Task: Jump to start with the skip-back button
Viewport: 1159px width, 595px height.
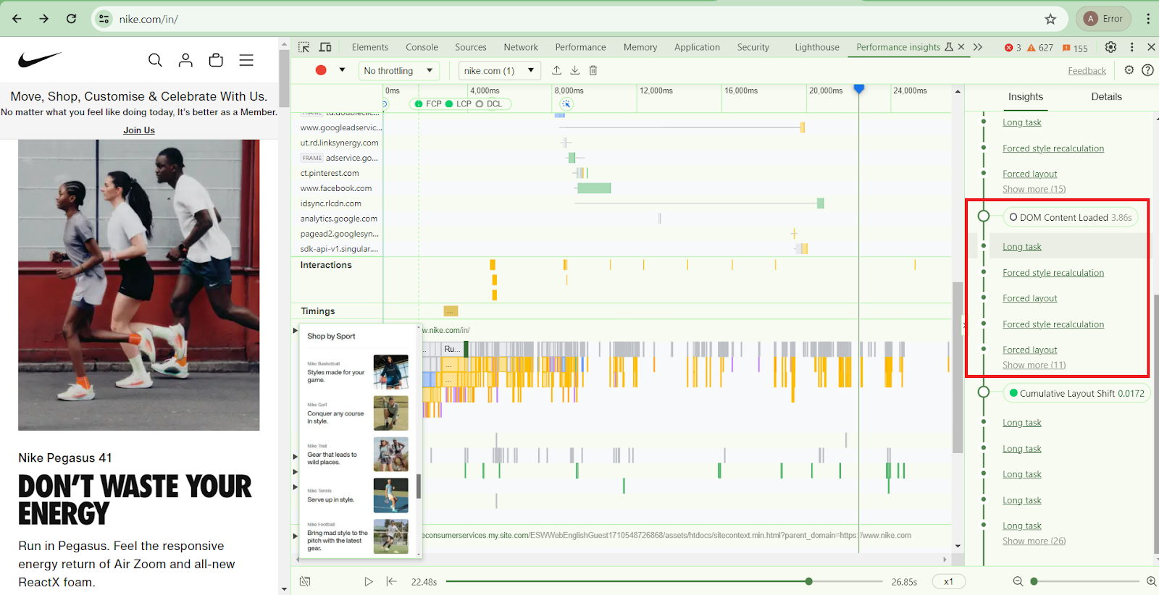Action: (x=391, y=581)
